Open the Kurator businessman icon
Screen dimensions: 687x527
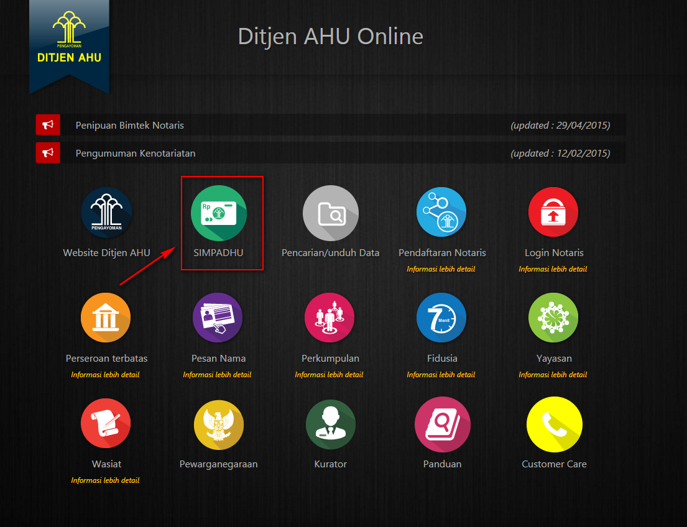pyautogui.click(x=330, y=424)
